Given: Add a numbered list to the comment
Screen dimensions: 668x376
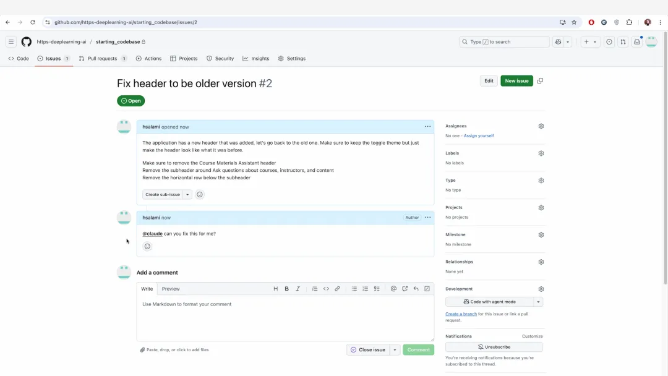Looking at the screenshot, I should (x=365, y=288).
